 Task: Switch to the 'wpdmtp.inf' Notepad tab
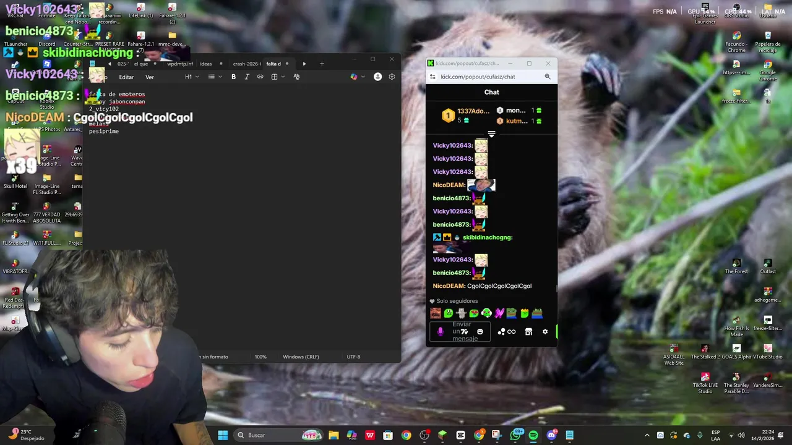(180, 64)
